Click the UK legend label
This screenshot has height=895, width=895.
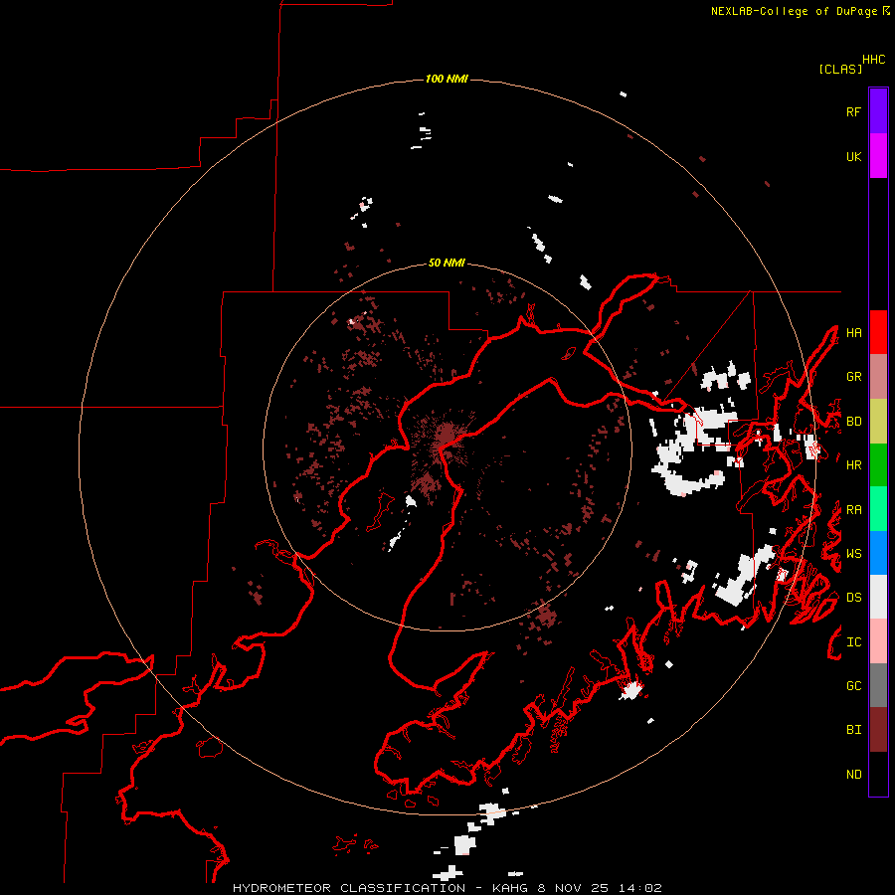click(x=853, y=156)
